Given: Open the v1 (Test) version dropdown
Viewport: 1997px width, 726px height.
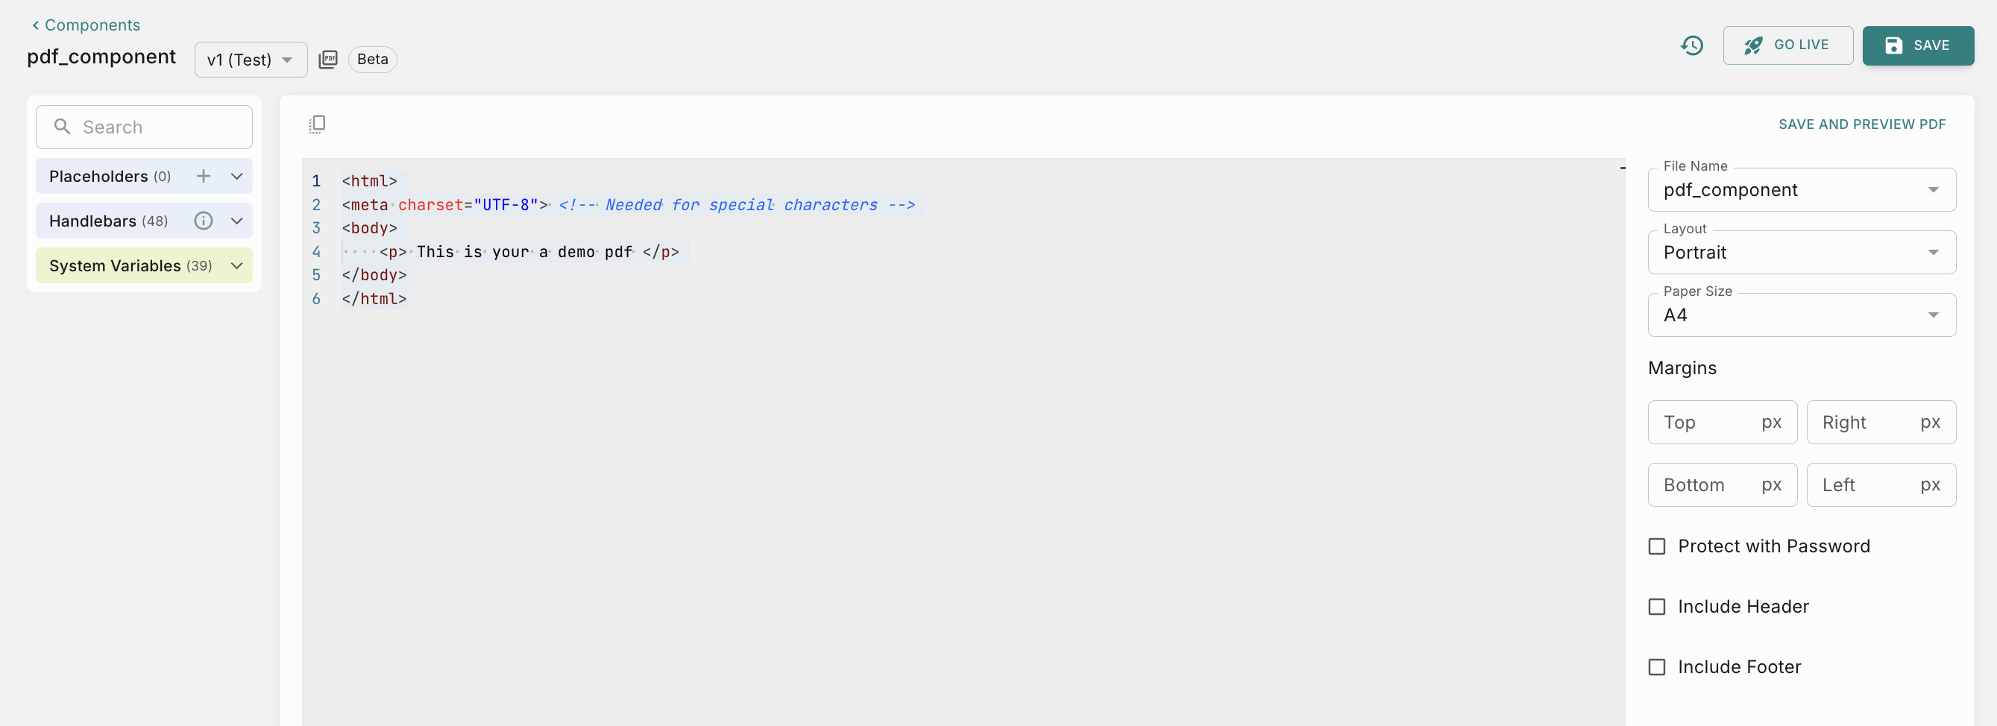Looking at the screenshot, I should (x=251, y=60).
